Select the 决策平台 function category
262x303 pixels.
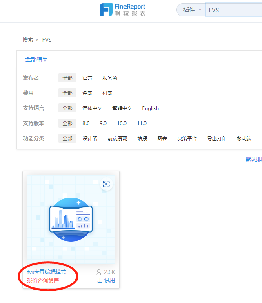coord(187,139)
